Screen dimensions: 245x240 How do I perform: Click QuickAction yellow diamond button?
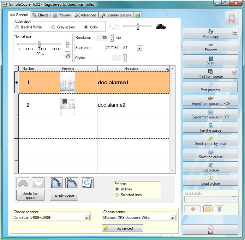(x=193, y=209)
